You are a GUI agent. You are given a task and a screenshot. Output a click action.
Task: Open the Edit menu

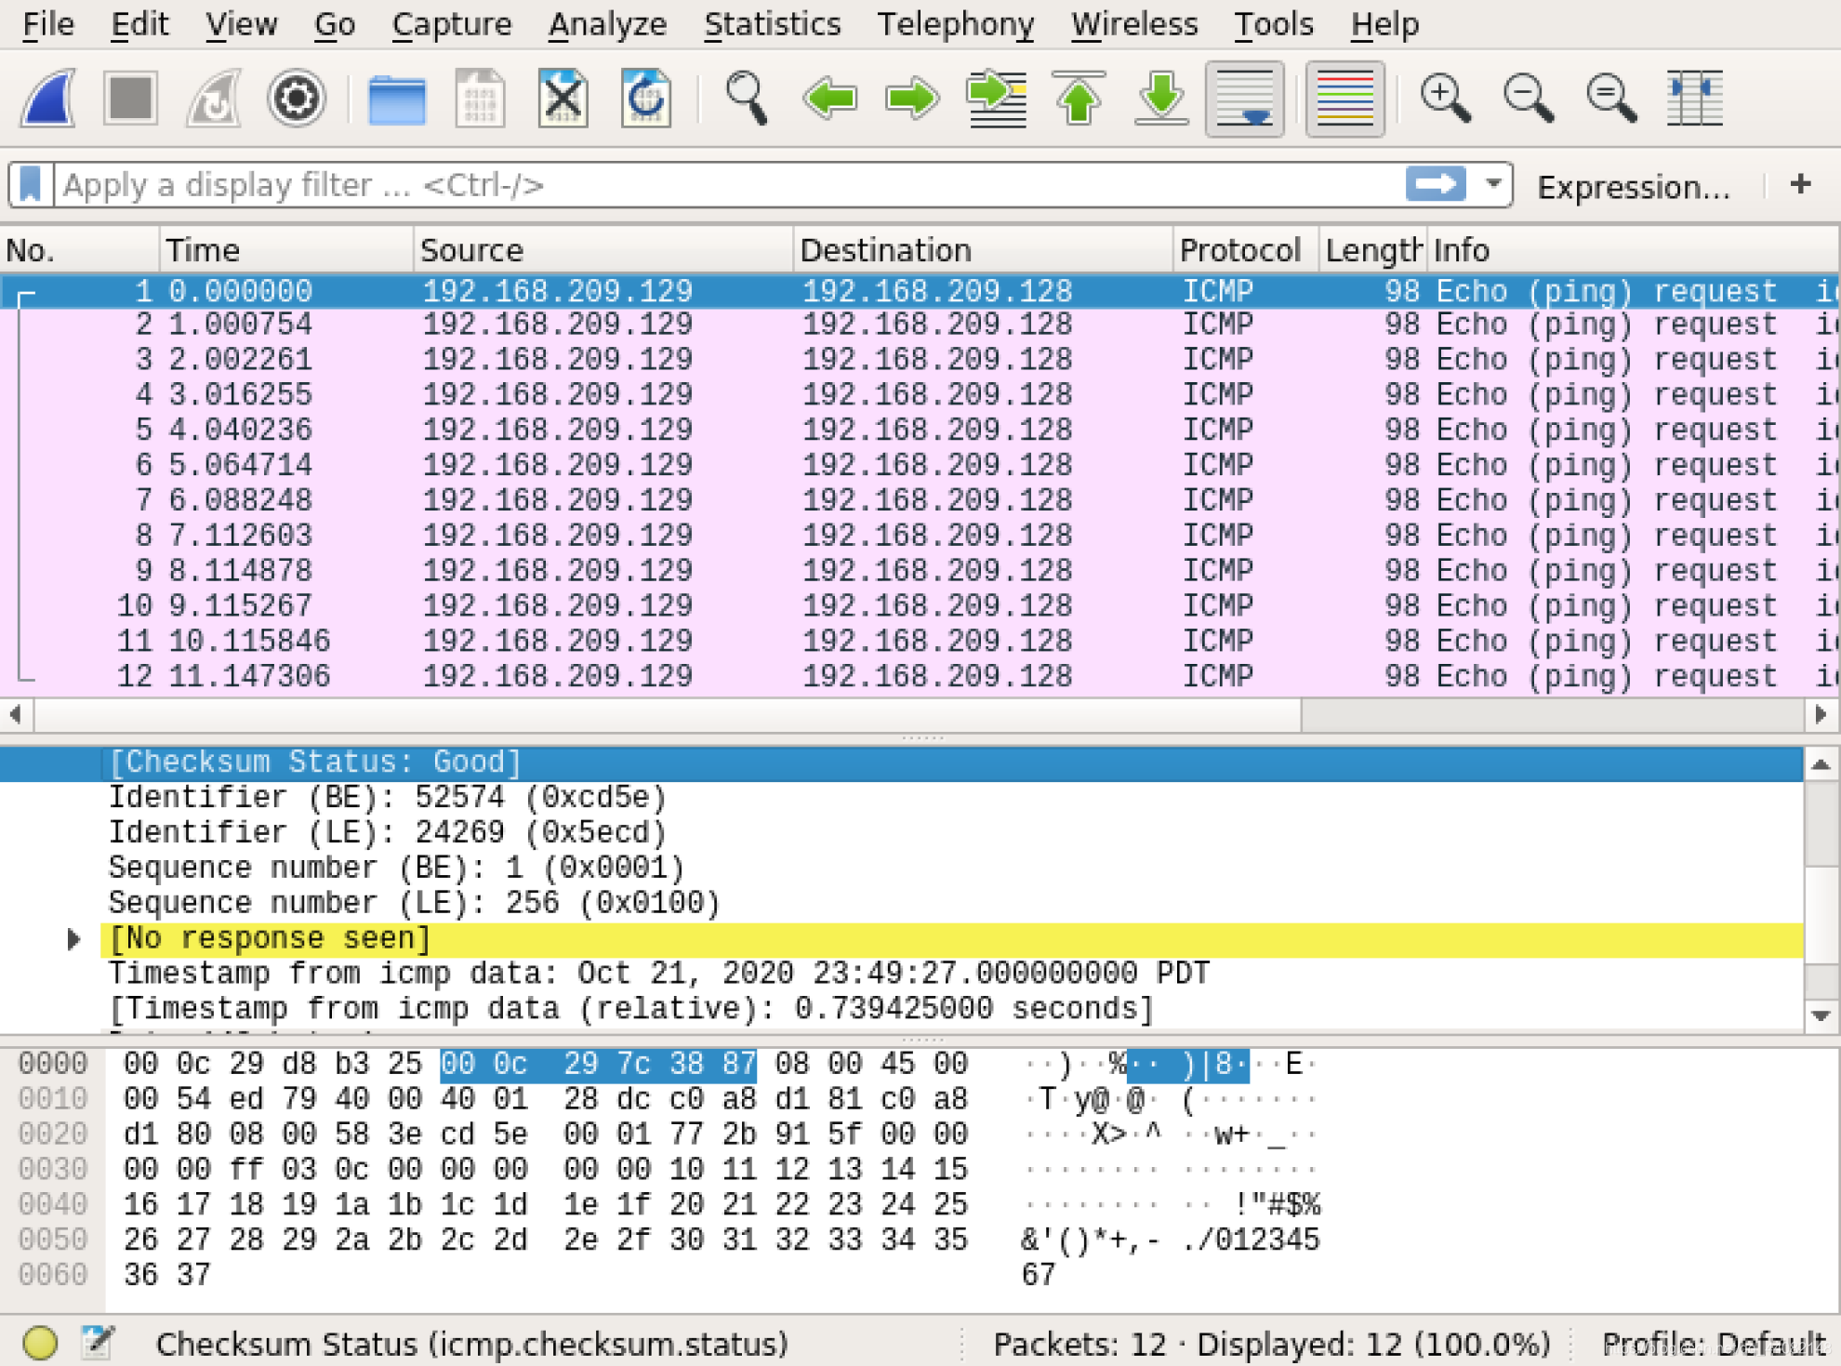[139, 23]
